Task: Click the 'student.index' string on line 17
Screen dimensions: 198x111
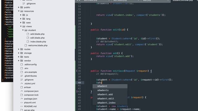Action: (x=123, y=15)
